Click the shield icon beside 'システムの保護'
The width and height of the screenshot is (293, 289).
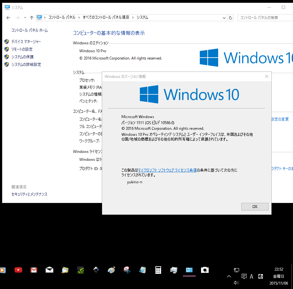pyautogui.click(x=7, y=57)
